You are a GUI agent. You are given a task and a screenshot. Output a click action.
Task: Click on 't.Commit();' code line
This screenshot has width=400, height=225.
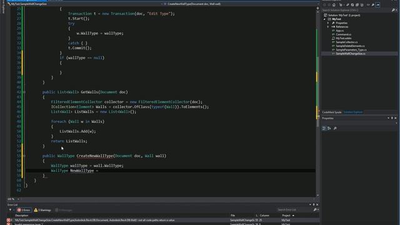[80, 48]
